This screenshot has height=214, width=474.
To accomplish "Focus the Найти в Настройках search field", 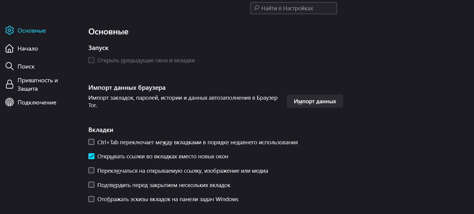I will (294, 8).
